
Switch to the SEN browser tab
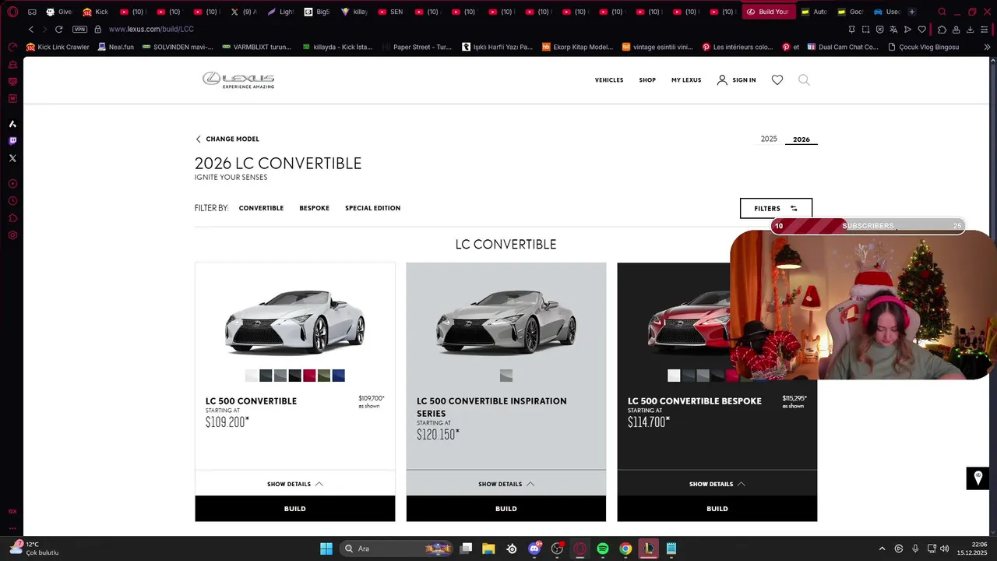[x=391, y=12]
